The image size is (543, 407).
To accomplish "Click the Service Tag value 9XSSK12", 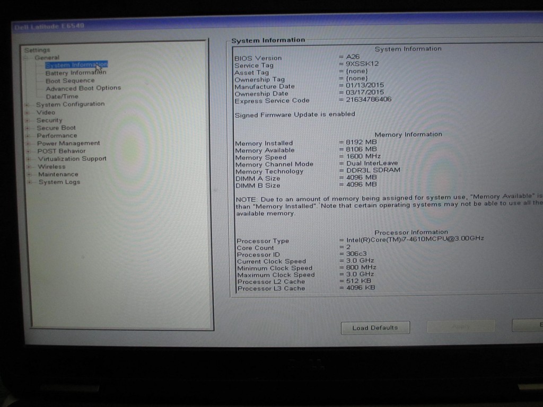I will tap(362, 64).
